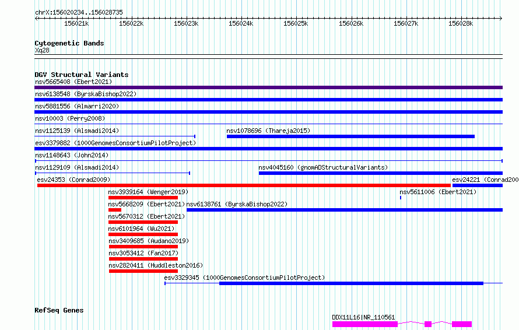Open nsv4045160 (gnomADStructuralVariants) label
Screen dimensions: 519x330
tap(323, 167)
